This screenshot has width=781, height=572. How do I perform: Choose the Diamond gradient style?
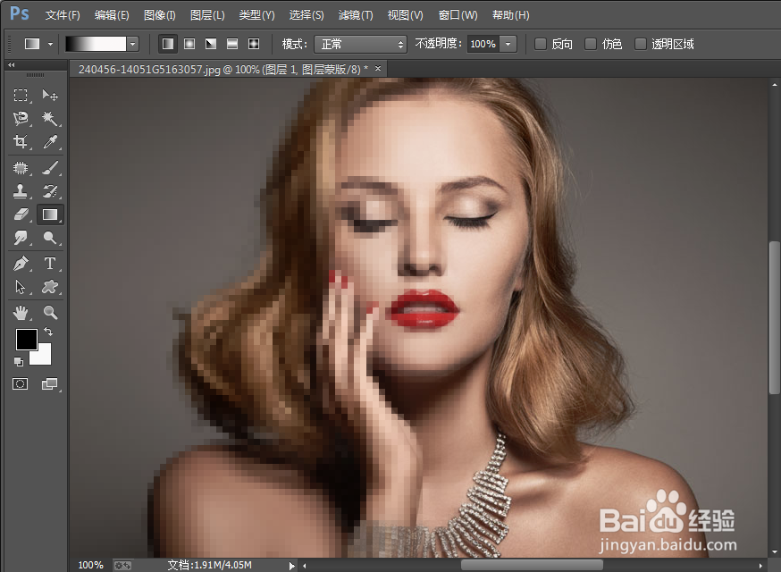pyautogui.click(x=254, y=44)
